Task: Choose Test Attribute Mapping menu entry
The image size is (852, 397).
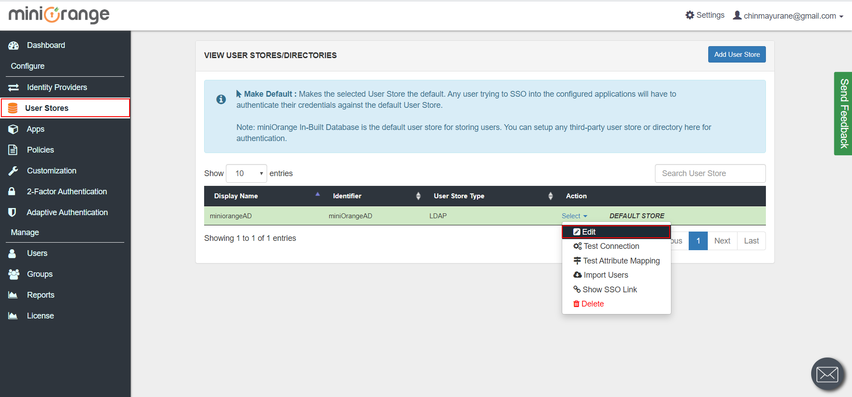Action: click(616, 261)
